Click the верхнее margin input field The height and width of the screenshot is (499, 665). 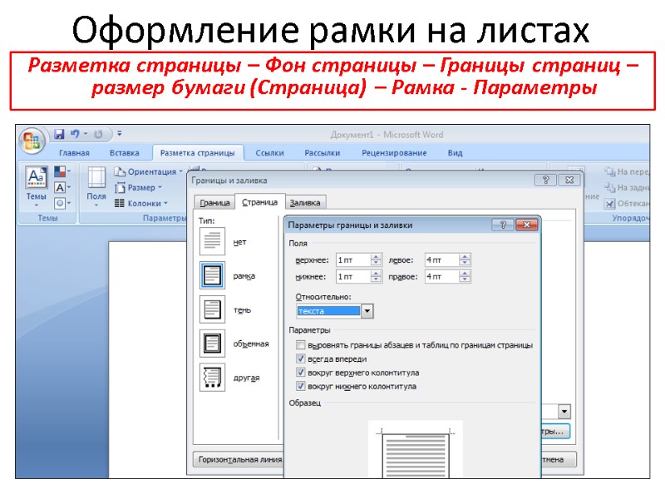coord(352,259)
